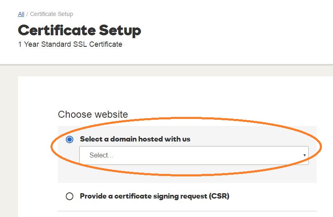This screenshot has height=217, width=333.
Task: Select the domain hosted with us radio button
Action: pyautogui.click(x=70, y=139)
